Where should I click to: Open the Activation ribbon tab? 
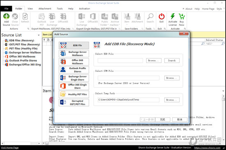(x=85, y=9)
